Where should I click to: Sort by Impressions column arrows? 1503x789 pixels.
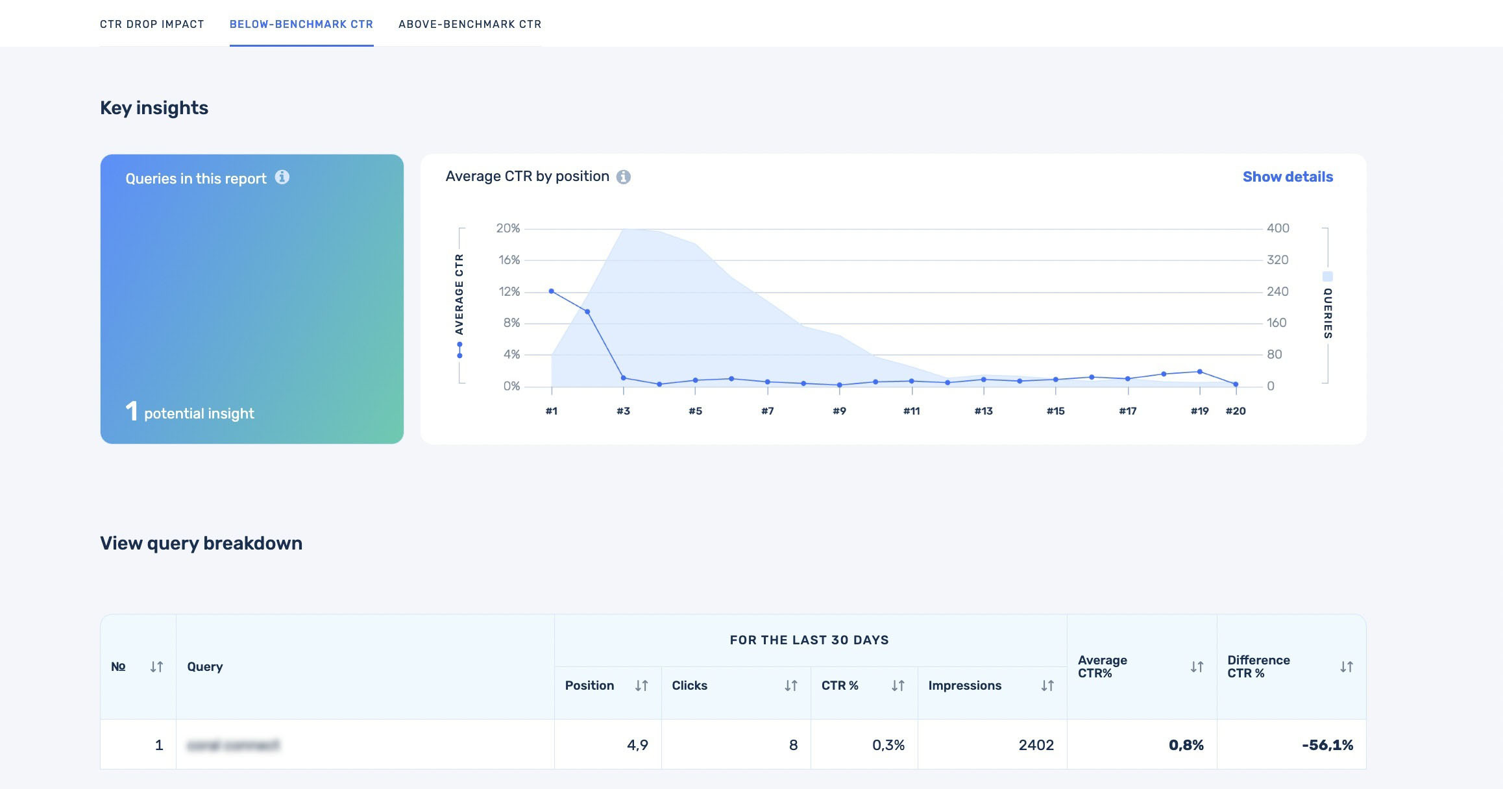(x=1047, y=685)
